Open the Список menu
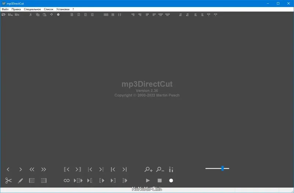This screenshot has width=294, height=193. tap(49, 9)
